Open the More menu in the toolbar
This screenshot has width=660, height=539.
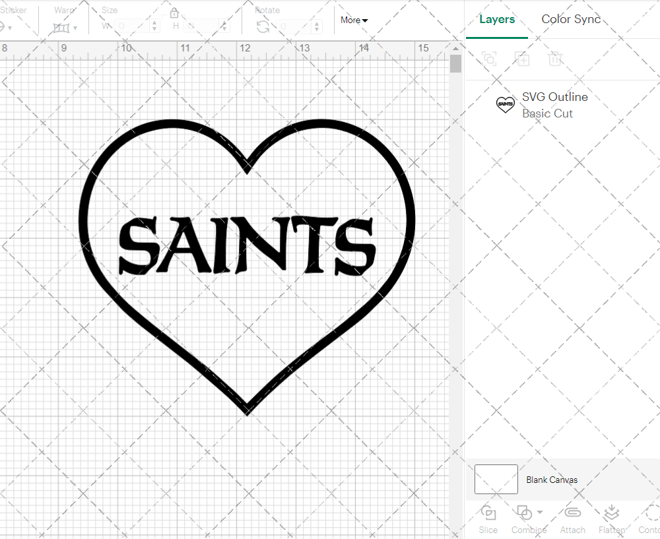pos(354,20)
